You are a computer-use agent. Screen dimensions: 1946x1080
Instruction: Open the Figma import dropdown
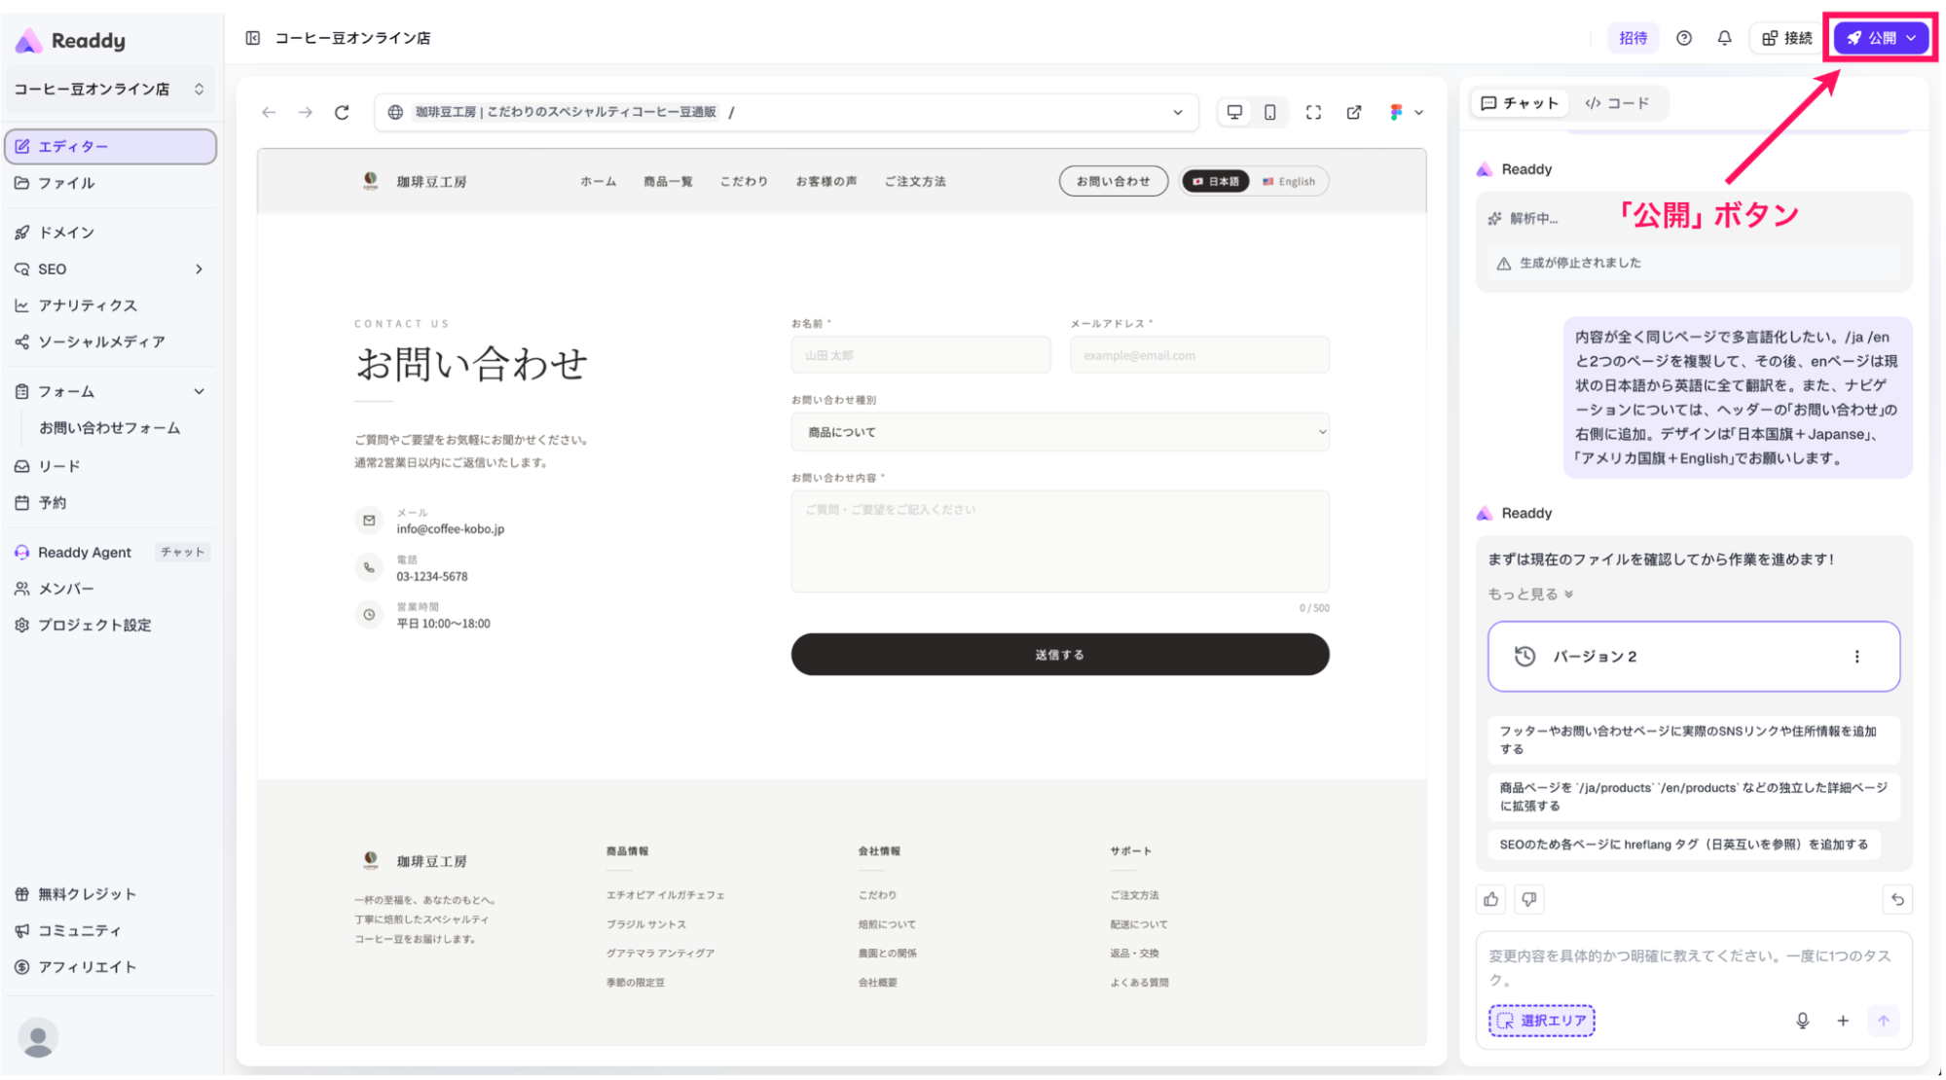point(1407,112)
